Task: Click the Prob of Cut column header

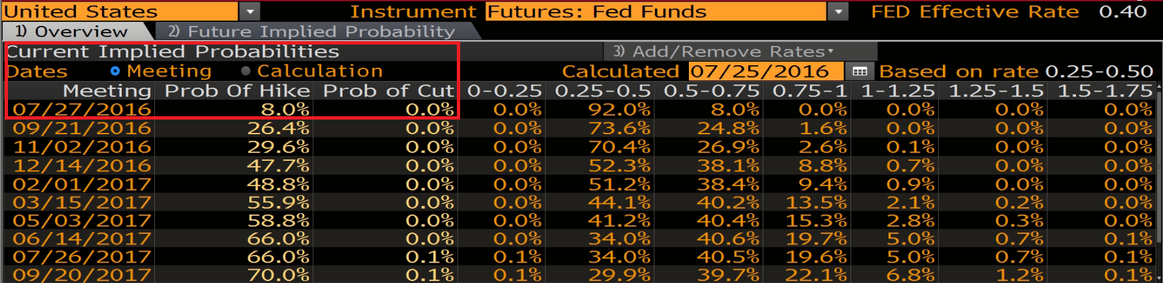Action: (388, 90)
